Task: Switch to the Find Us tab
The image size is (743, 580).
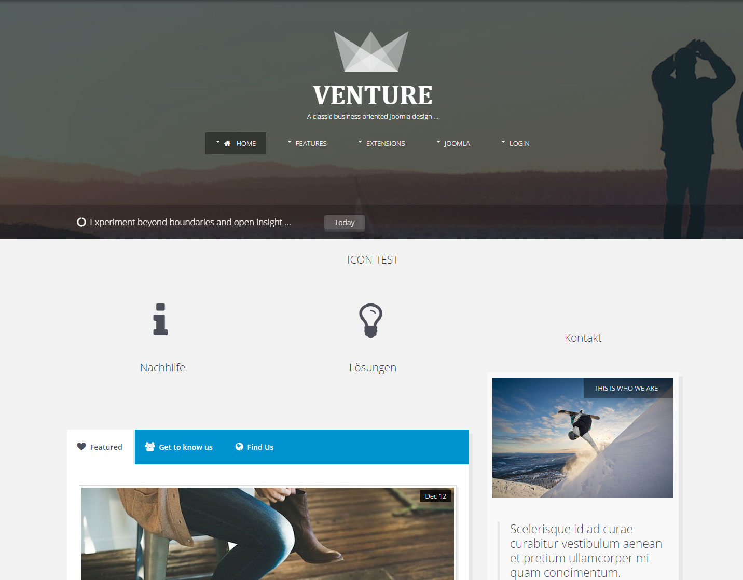Action: click(254, 447)
